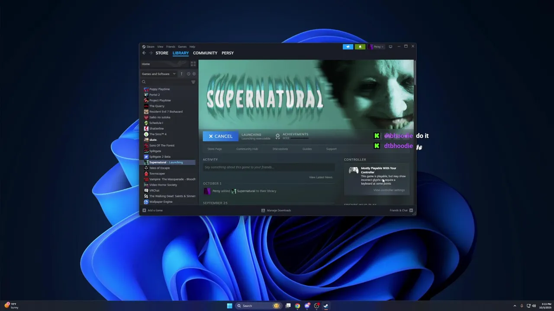Select the LIBRARY tab
This screenshot has width=554, height=311.
coord(180,53)
